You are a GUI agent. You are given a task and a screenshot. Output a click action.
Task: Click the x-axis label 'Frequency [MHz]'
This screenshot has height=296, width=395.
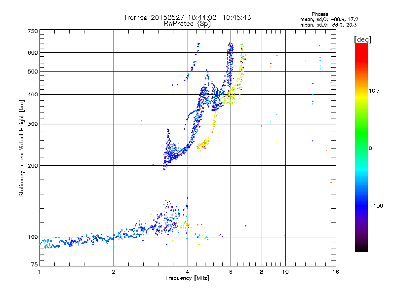pos(187,278)
